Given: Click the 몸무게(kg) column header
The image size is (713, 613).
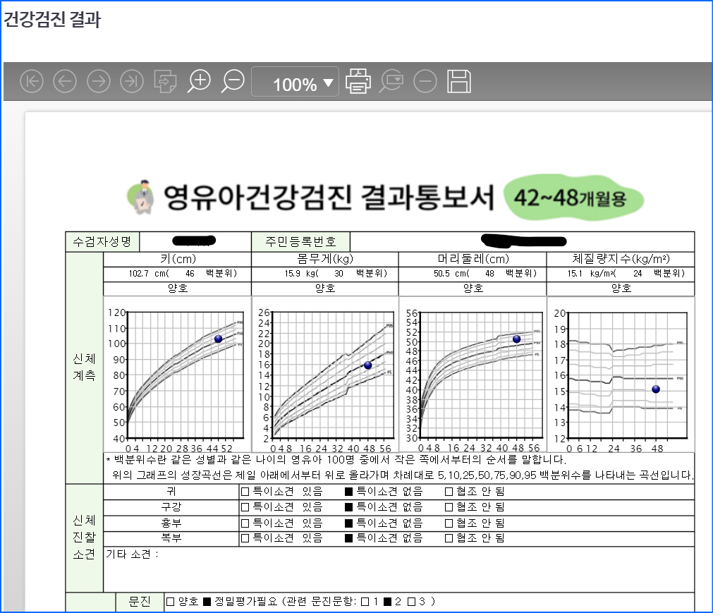Looking at the screenshot, I should tap(325, 259).
